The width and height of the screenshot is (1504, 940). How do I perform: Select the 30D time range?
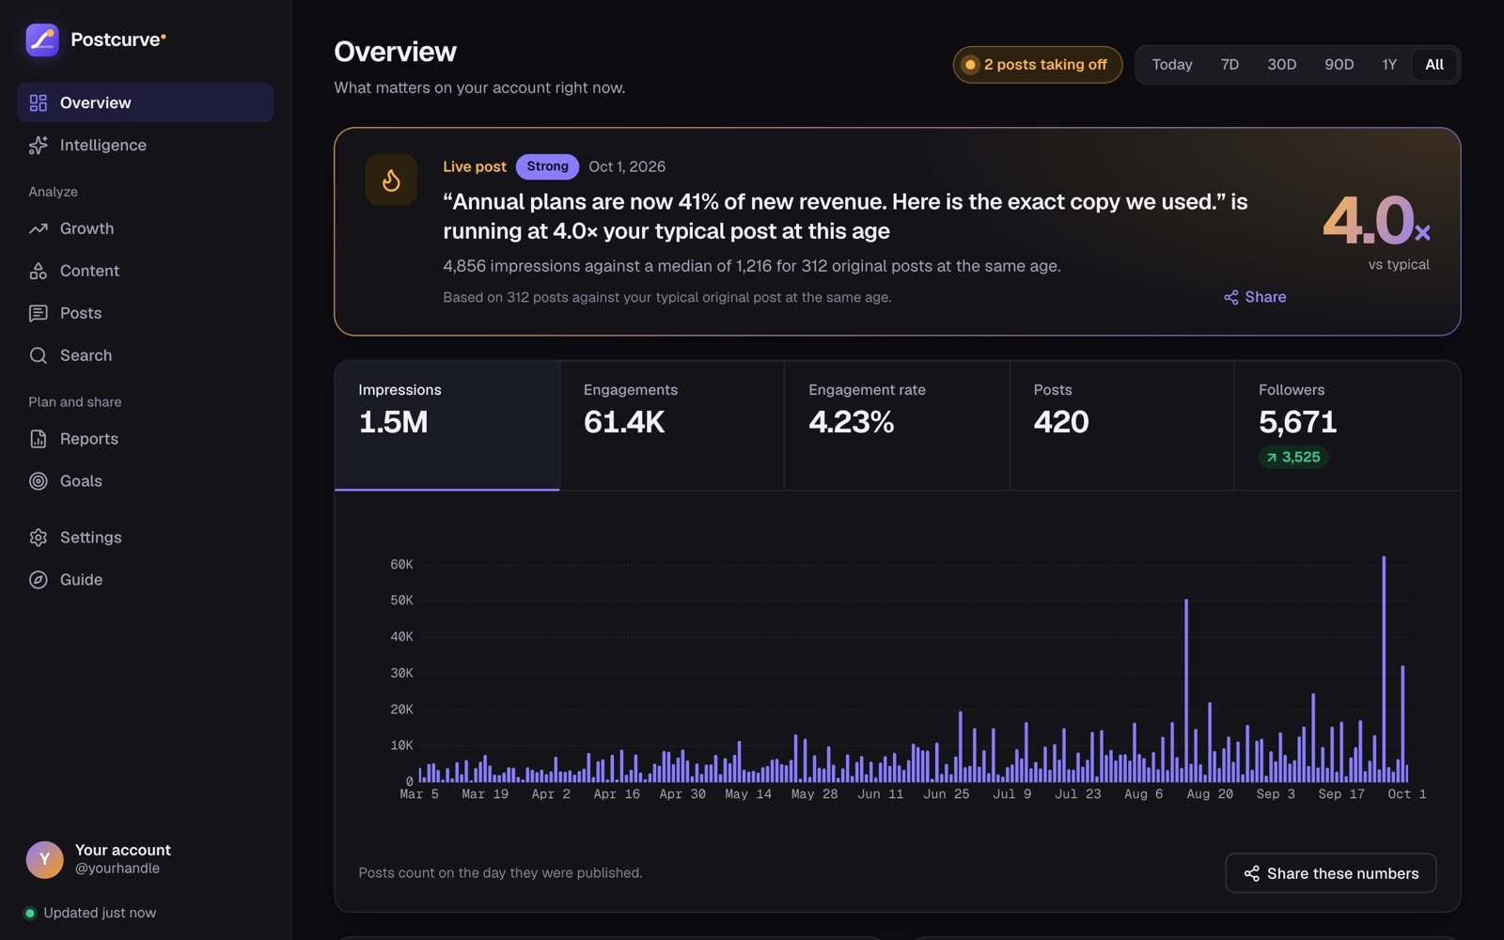pos(1281,65)
